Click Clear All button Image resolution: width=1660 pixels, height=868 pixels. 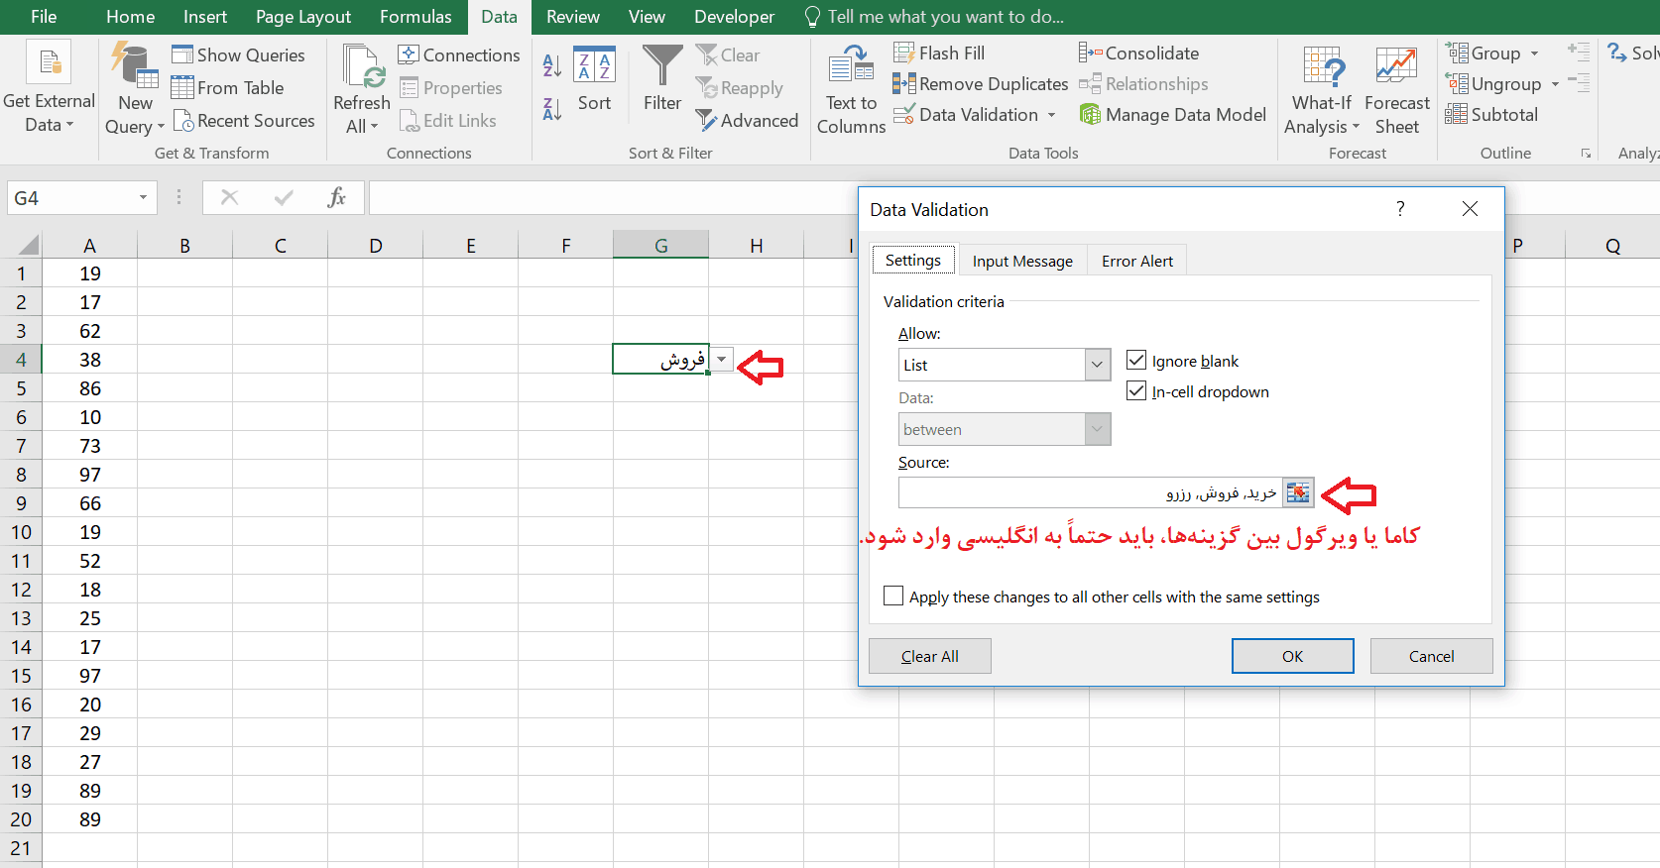(929, 656)
